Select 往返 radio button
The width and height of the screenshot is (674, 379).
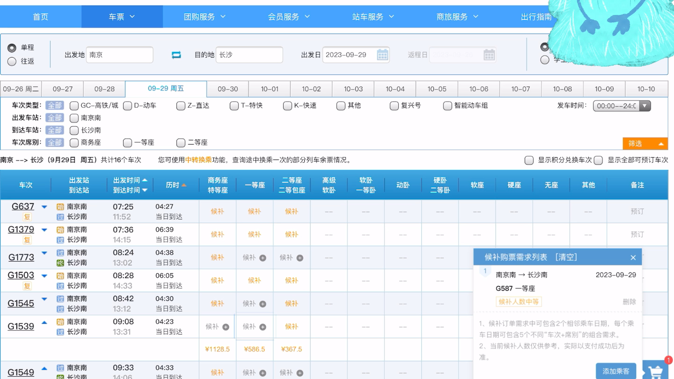[x=12, y=61]
